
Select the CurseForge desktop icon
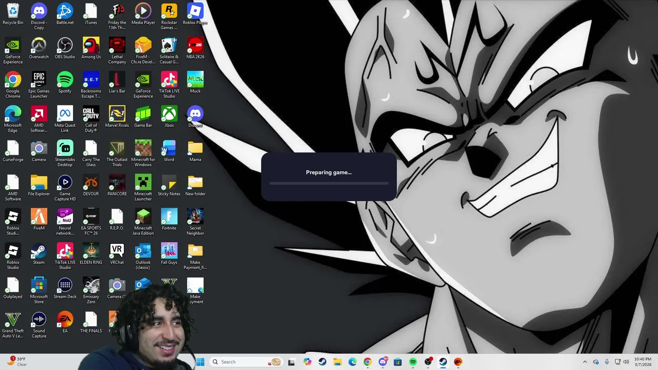13,152
